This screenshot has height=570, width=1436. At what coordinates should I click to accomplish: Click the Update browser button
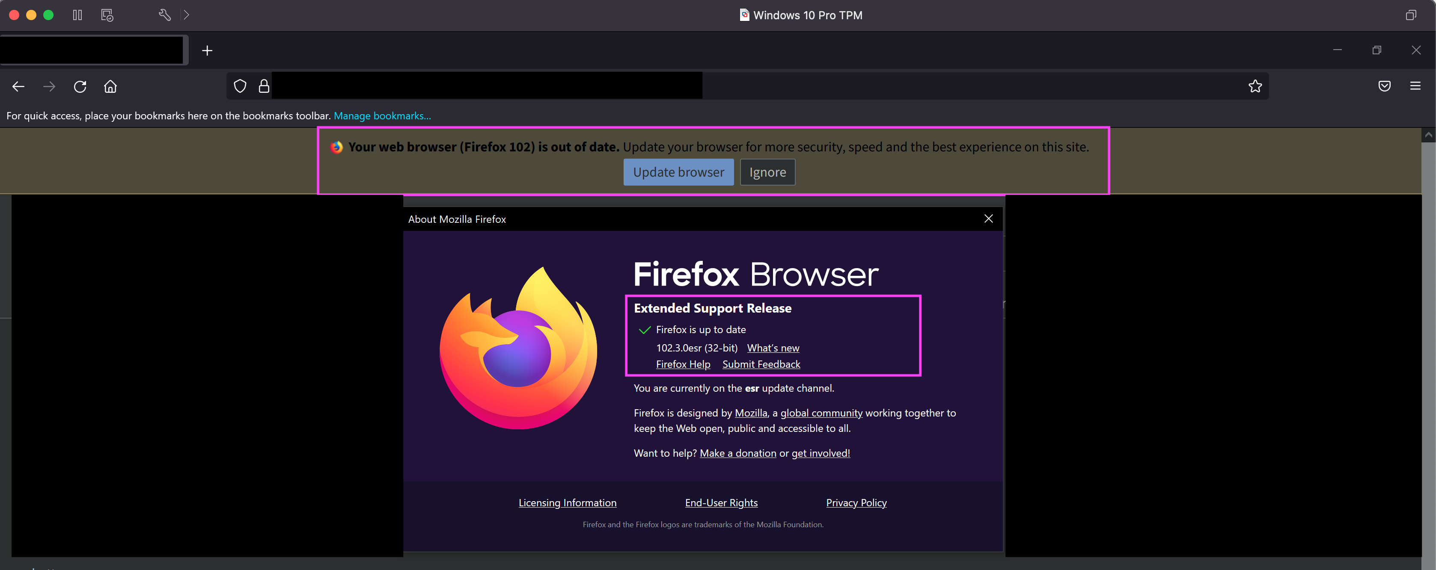[678, 171]
